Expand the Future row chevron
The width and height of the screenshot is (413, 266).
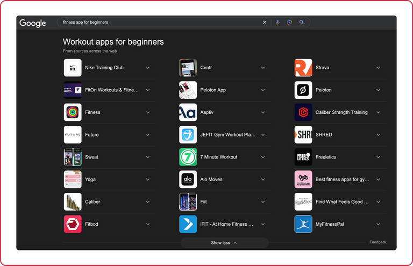point(148,135)
